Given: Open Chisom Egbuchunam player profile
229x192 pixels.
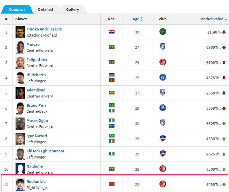Looking at the screenshot, I should pos(45,151).
